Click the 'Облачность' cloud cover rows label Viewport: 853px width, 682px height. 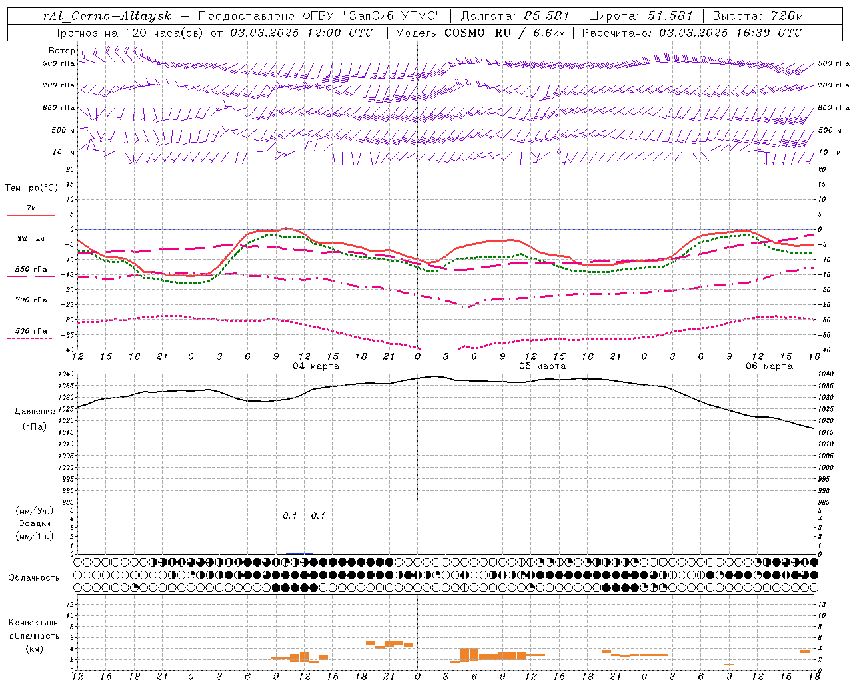[34, 577]
